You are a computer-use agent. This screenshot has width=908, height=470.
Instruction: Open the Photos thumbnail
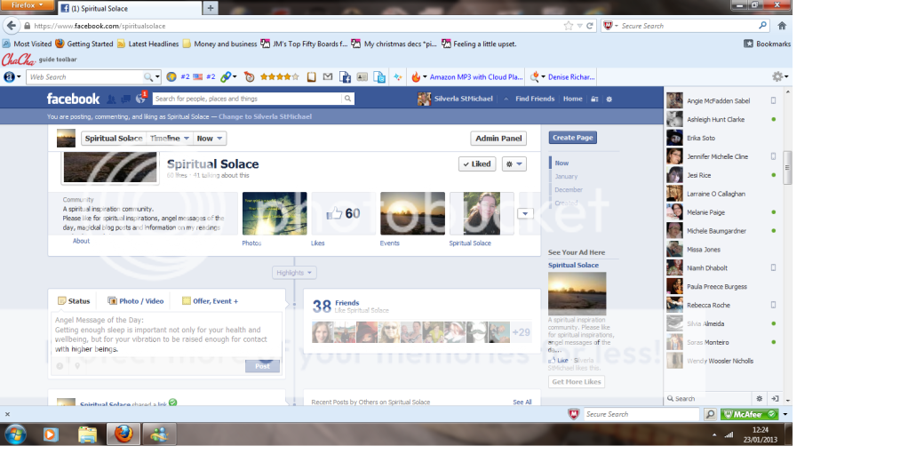pyautogui.click(x=275, y=213)
